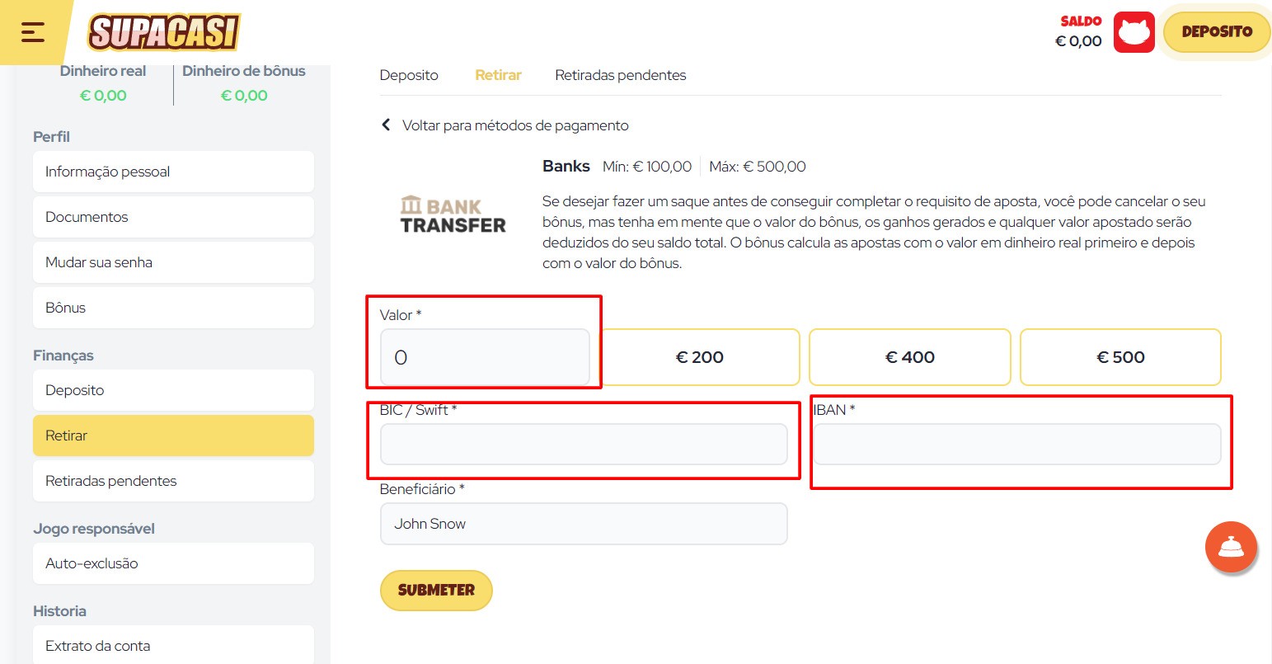Open the Retiradas pendentes tab
The image size is (1272, 664).
pos(621,74)
